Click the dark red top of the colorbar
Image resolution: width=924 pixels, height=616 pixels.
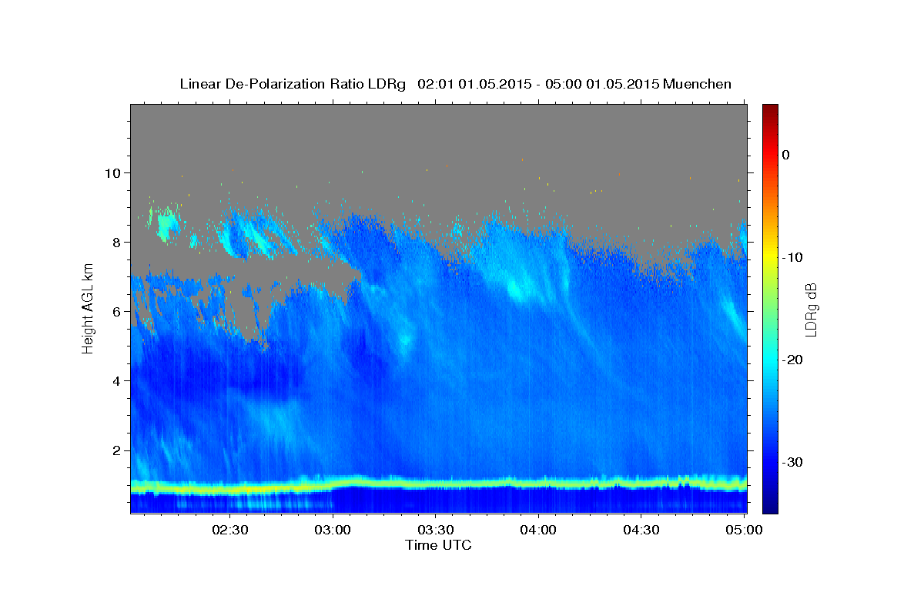(x=770, y=110)
